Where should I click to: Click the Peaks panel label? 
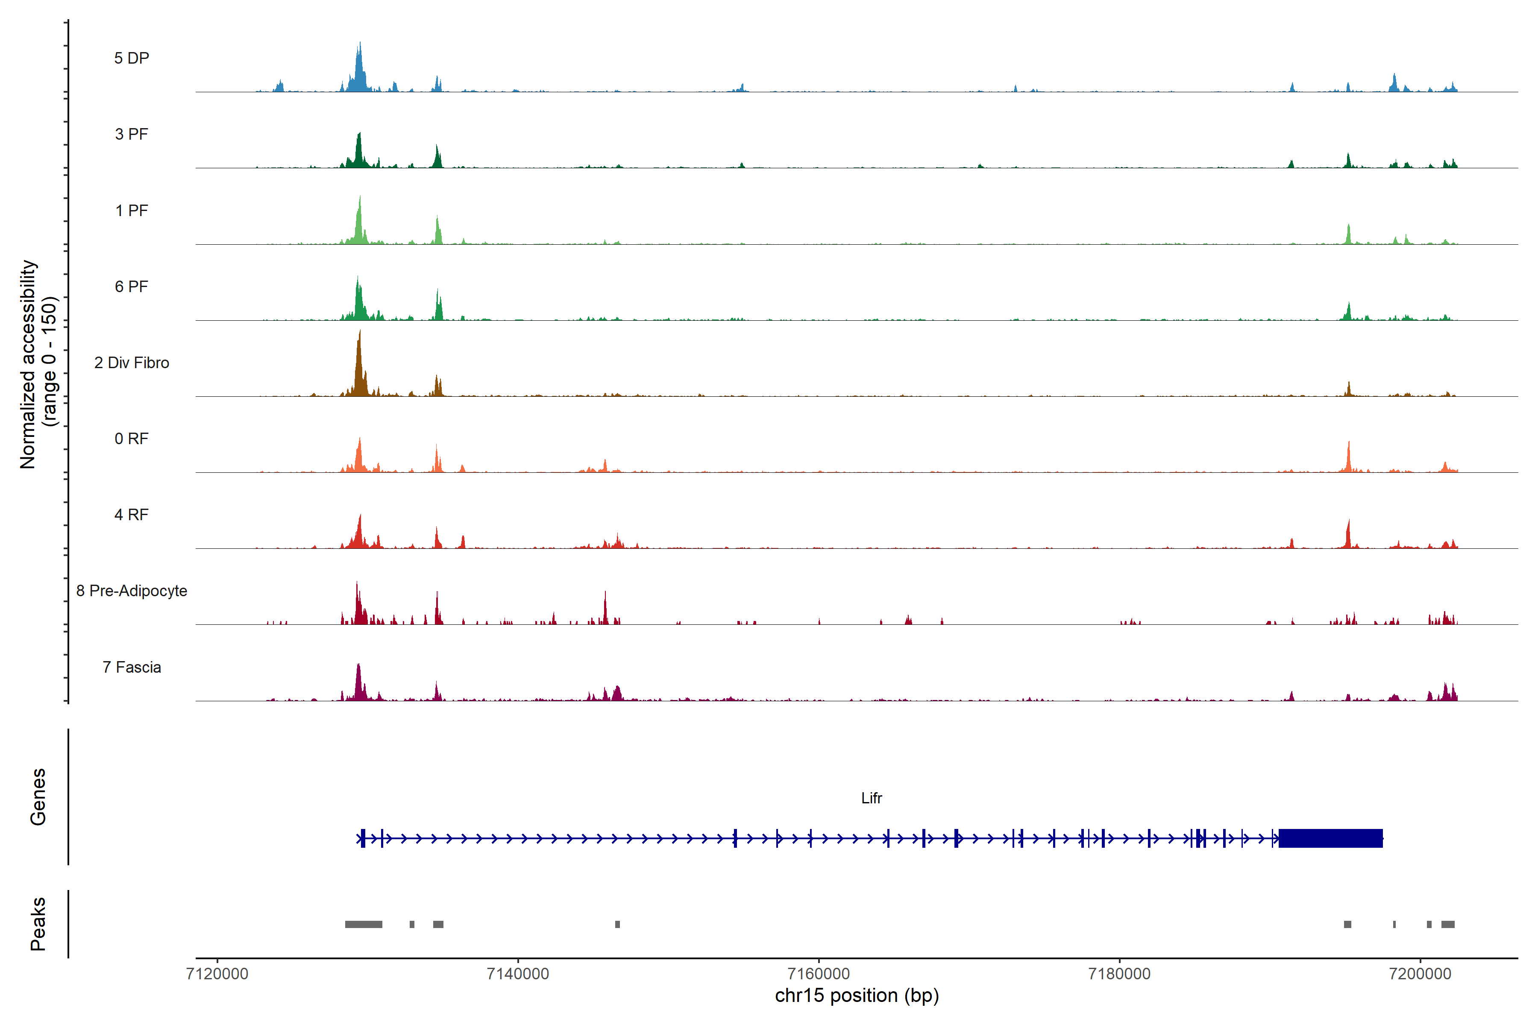click(x=38, y=924)
